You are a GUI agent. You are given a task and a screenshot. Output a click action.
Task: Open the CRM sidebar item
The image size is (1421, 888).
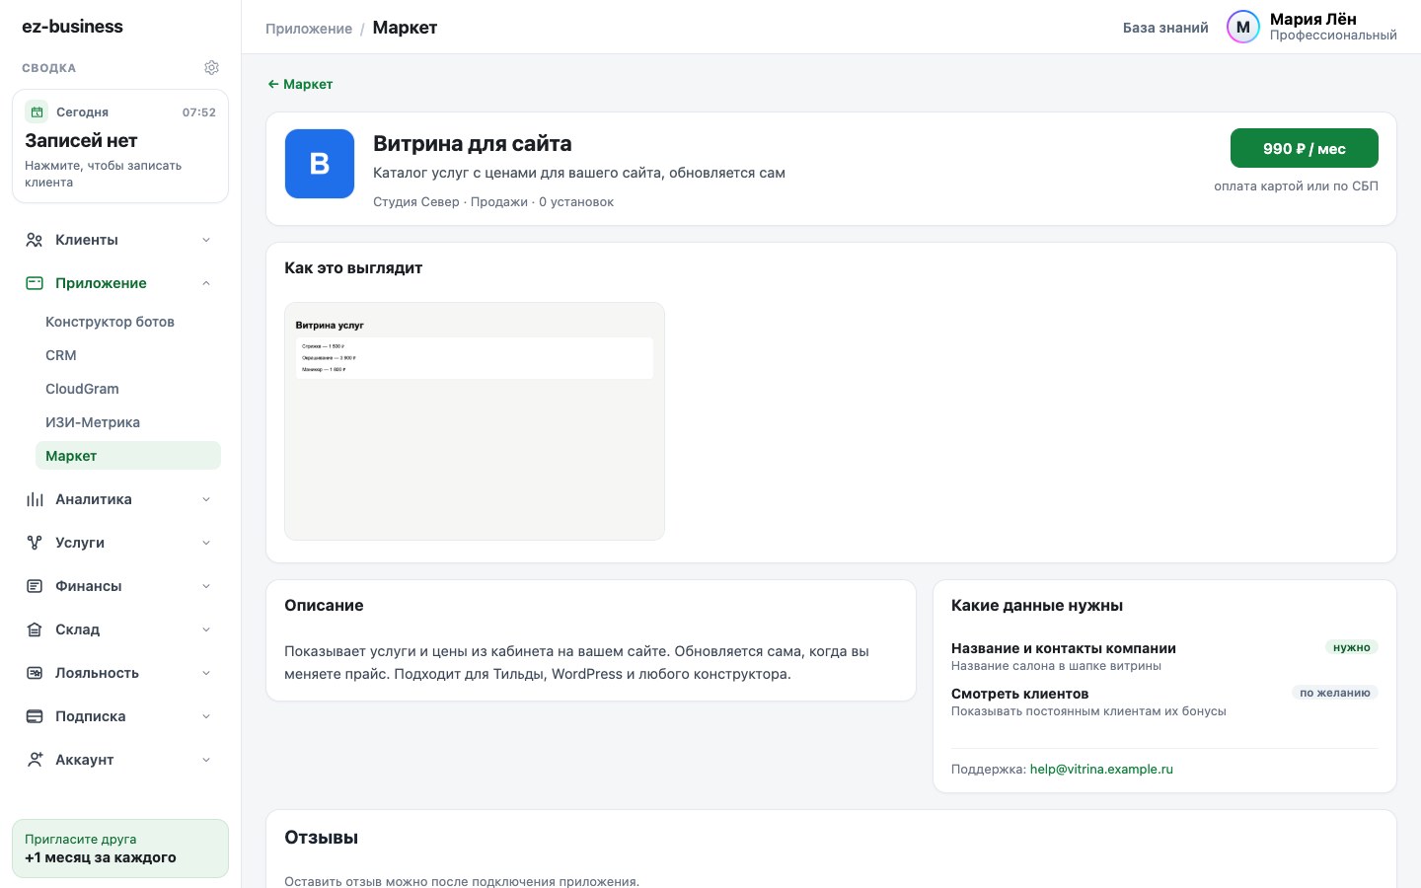coord(128,355)
